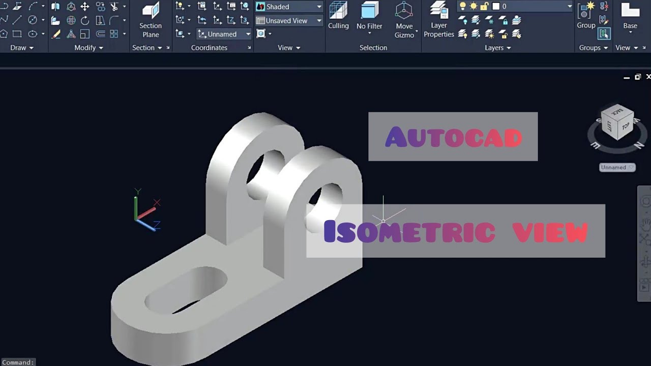Open the arc tool flyout arrow

43,7
